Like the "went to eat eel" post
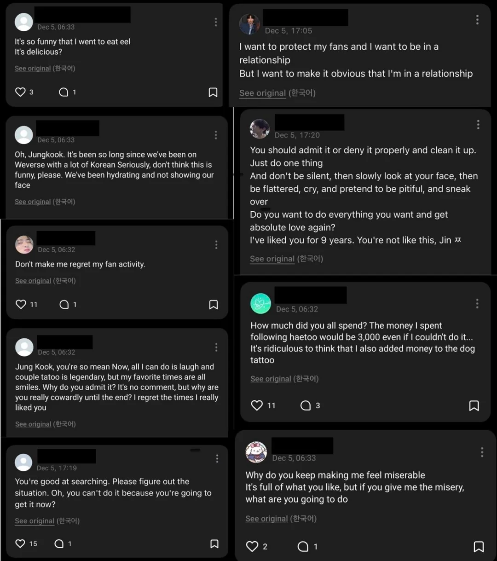This screenshot has width=497, height=561. tap(20, 92)
